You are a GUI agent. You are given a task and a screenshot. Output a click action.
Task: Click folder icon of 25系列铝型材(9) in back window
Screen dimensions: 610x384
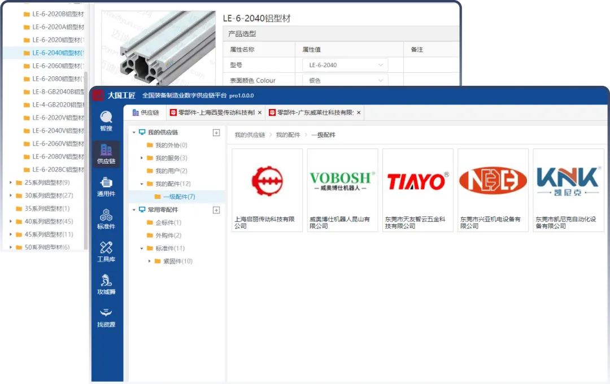point(19,182)
